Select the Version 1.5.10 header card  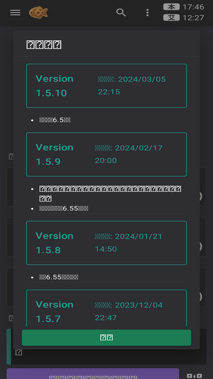click(107, 86)
